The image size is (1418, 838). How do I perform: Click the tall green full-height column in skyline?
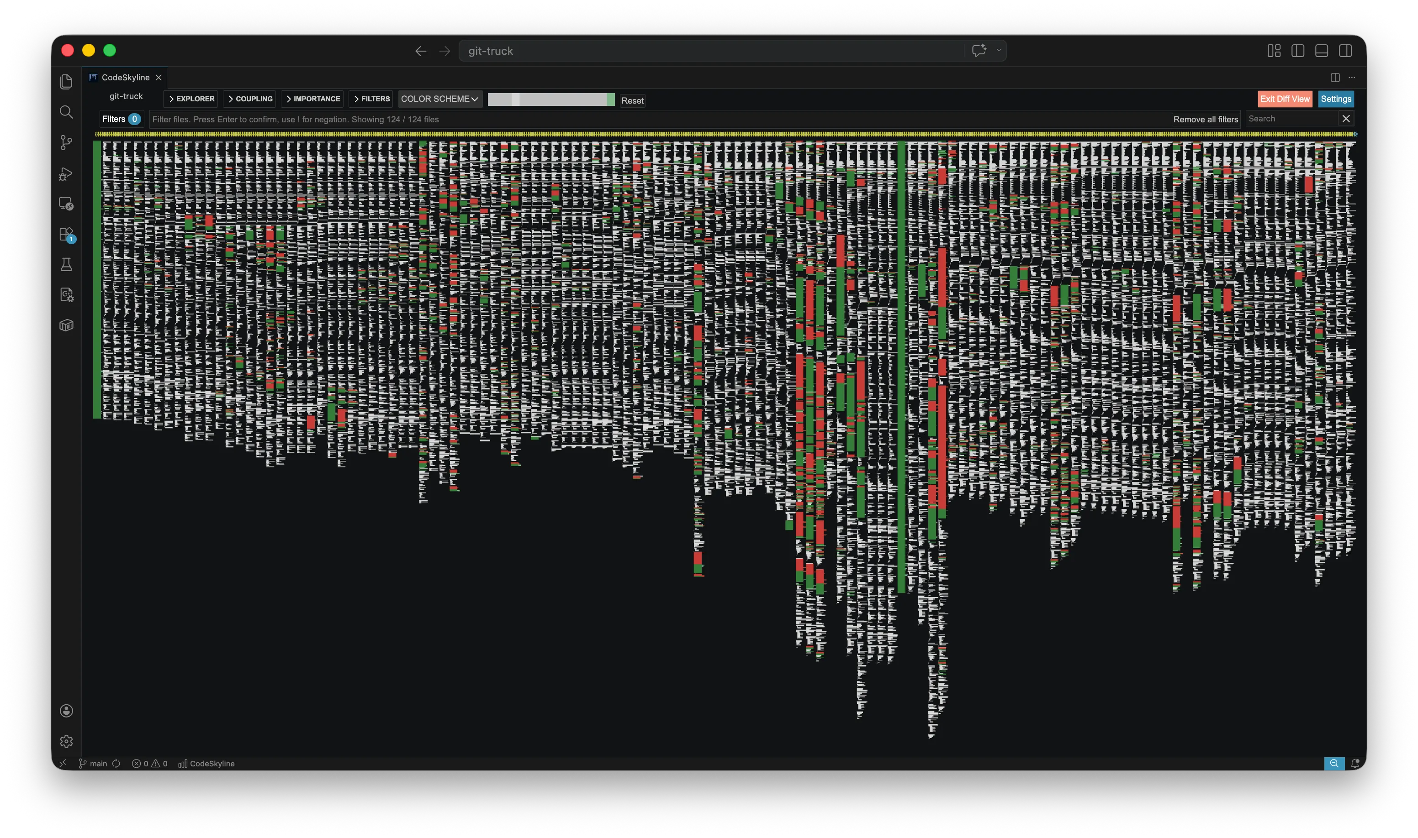pos(901,367)
